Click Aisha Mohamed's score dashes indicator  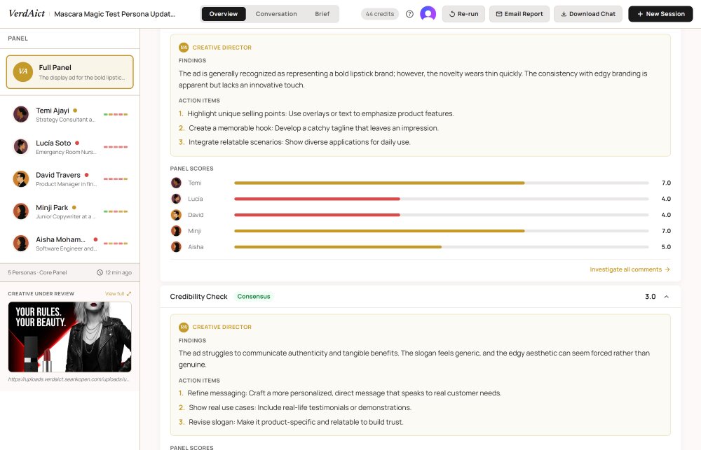point(116,244)
